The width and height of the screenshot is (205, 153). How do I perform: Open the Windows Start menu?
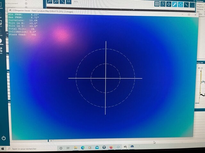[2, 149]
